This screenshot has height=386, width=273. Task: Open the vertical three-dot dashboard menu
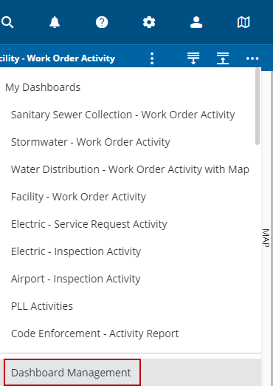[152, 58]
